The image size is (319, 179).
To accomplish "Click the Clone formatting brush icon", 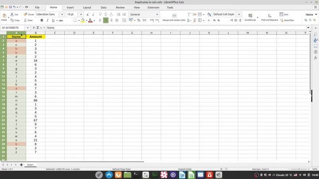I will coord(25,14).
